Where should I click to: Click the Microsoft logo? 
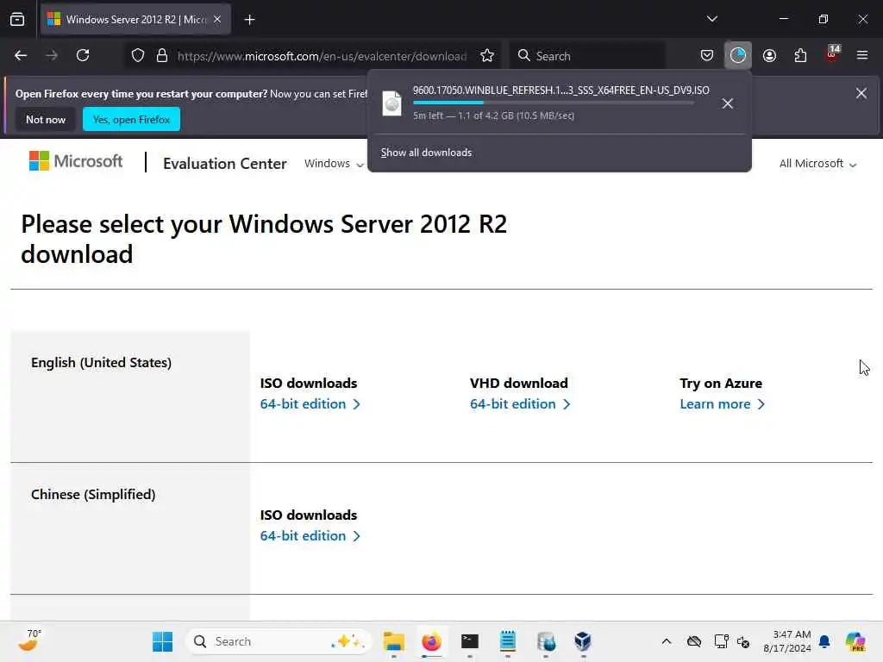[x=76, y=161]
